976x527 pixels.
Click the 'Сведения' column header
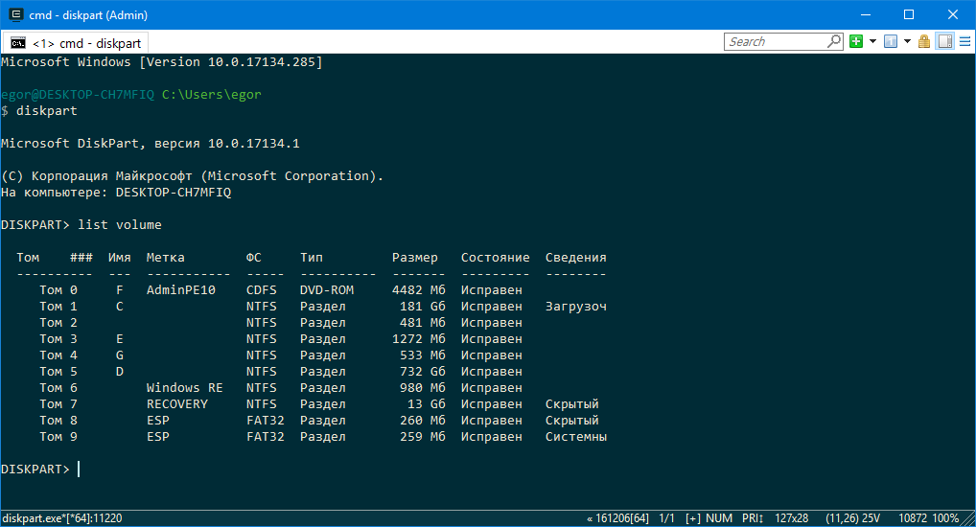[x=576, y=258]
